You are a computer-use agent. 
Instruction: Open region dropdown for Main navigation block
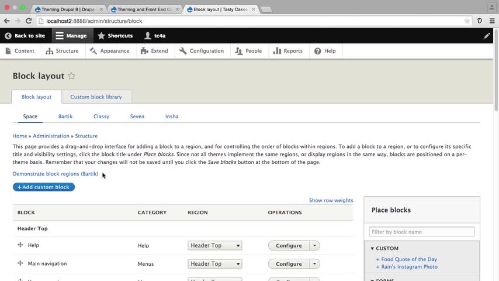[x=214, y=264]
